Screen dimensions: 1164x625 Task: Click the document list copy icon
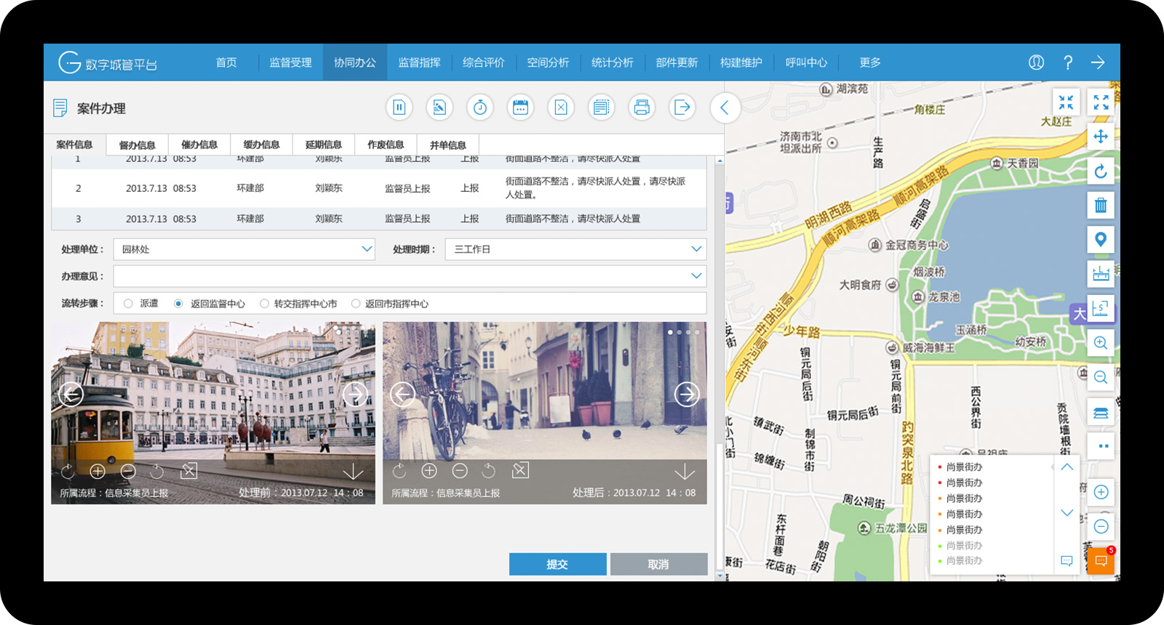tap(601, 108)
